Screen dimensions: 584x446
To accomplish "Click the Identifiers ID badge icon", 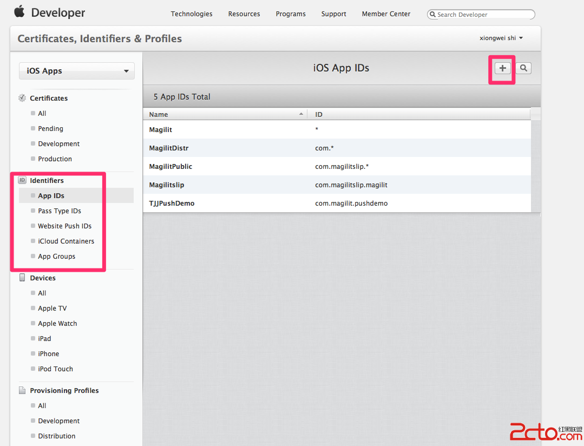I will tap(22, 180).
